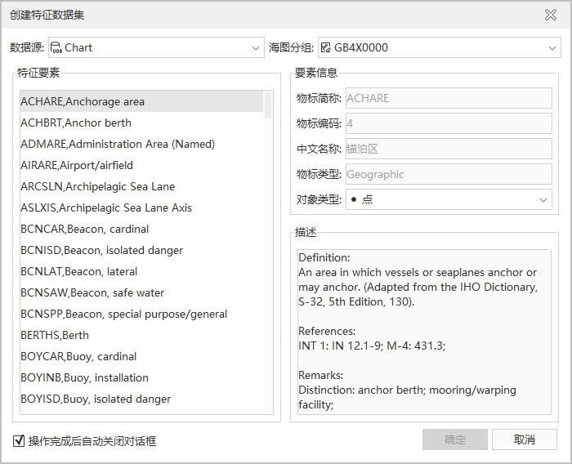Close the create feature dataset dialog
This screenshot has width=572, height=464.
pyautogui.click(x=551, y=14)
